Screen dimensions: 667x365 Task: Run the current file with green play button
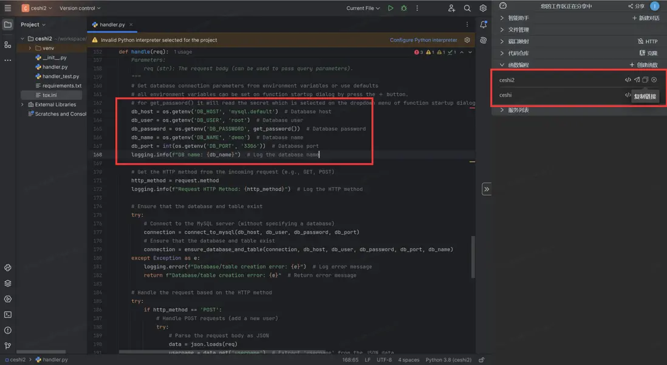point(391,9)
